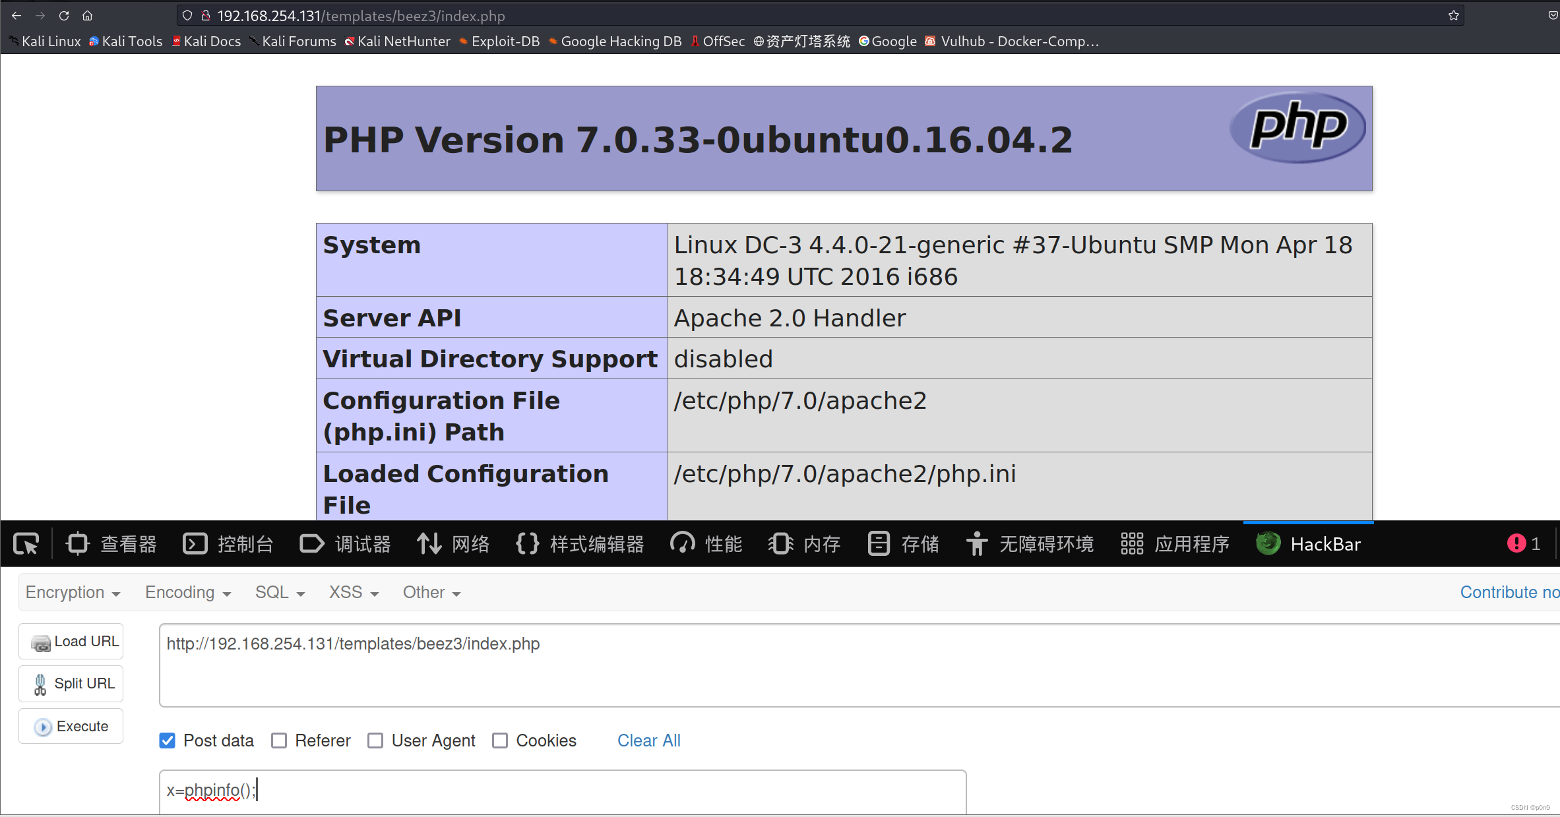Open the XSS dropdown menu

(x=354, y=592)
